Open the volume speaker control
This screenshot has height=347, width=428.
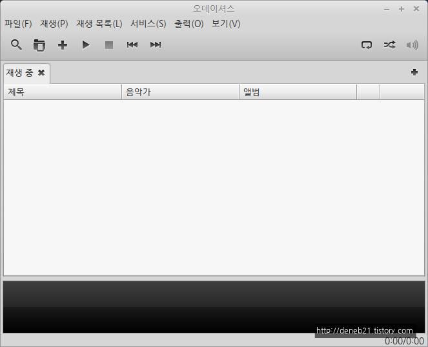click(412, 45)
